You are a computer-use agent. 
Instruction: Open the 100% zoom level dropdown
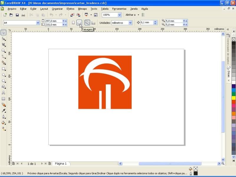[x=119, y=15]
